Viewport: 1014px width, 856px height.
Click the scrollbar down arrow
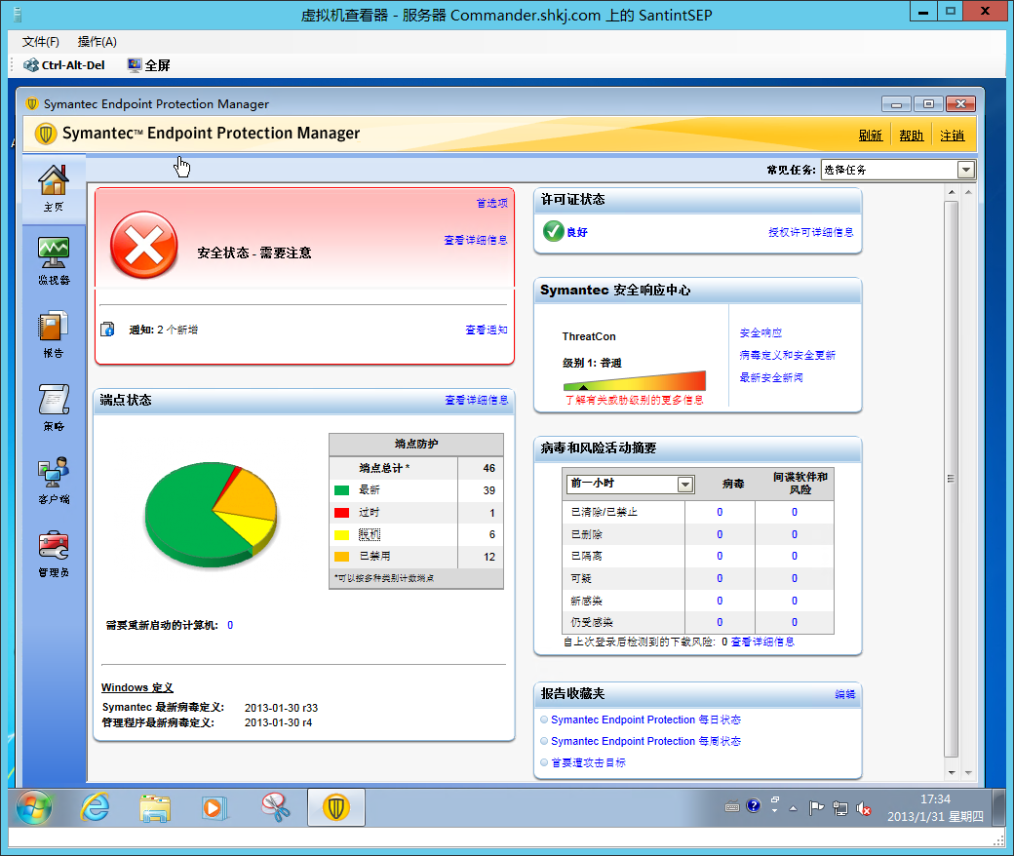(952, 772)
